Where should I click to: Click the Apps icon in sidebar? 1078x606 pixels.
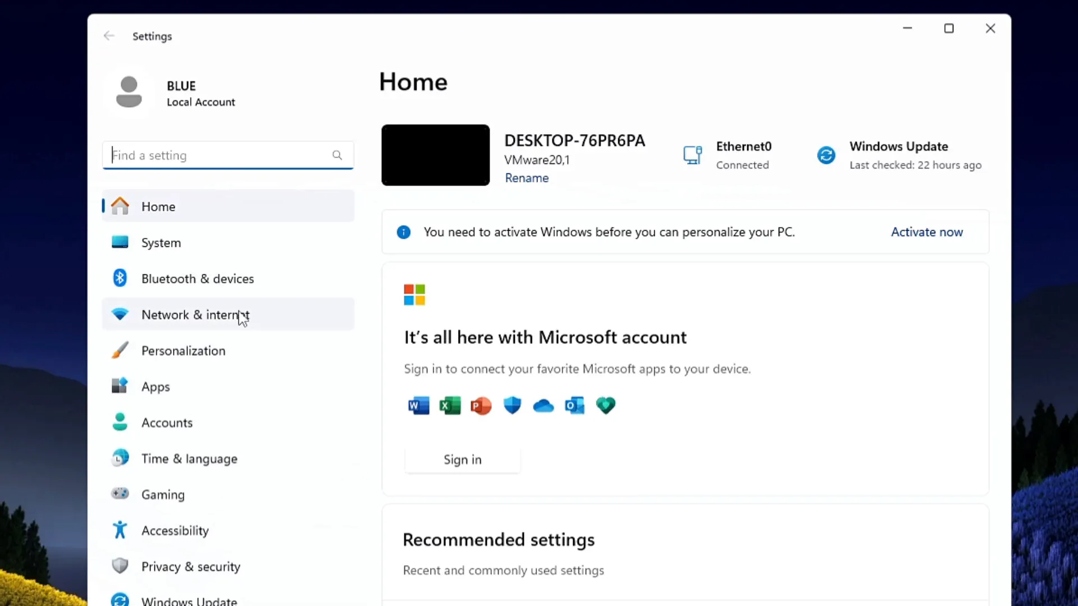click(x=120, y=386)
